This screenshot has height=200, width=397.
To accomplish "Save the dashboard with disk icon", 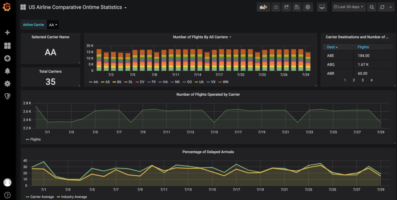I will click(x=297, y=7).
